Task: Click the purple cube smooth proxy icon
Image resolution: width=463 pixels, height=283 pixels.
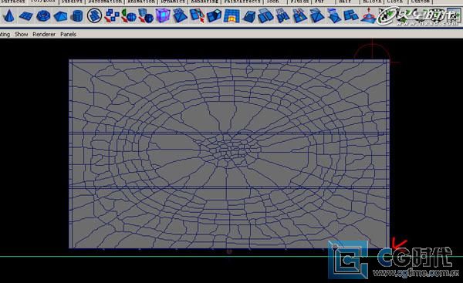Action: (163, 15)
